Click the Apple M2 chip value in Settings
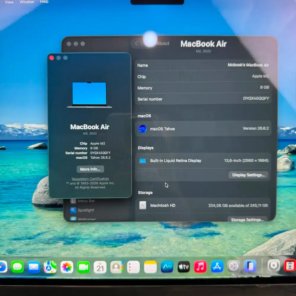Screen dimensions: 296x296 (260, 76)
